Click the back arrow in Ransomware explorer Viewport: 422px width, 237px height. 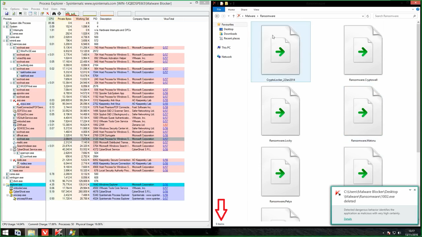point(217,16)
